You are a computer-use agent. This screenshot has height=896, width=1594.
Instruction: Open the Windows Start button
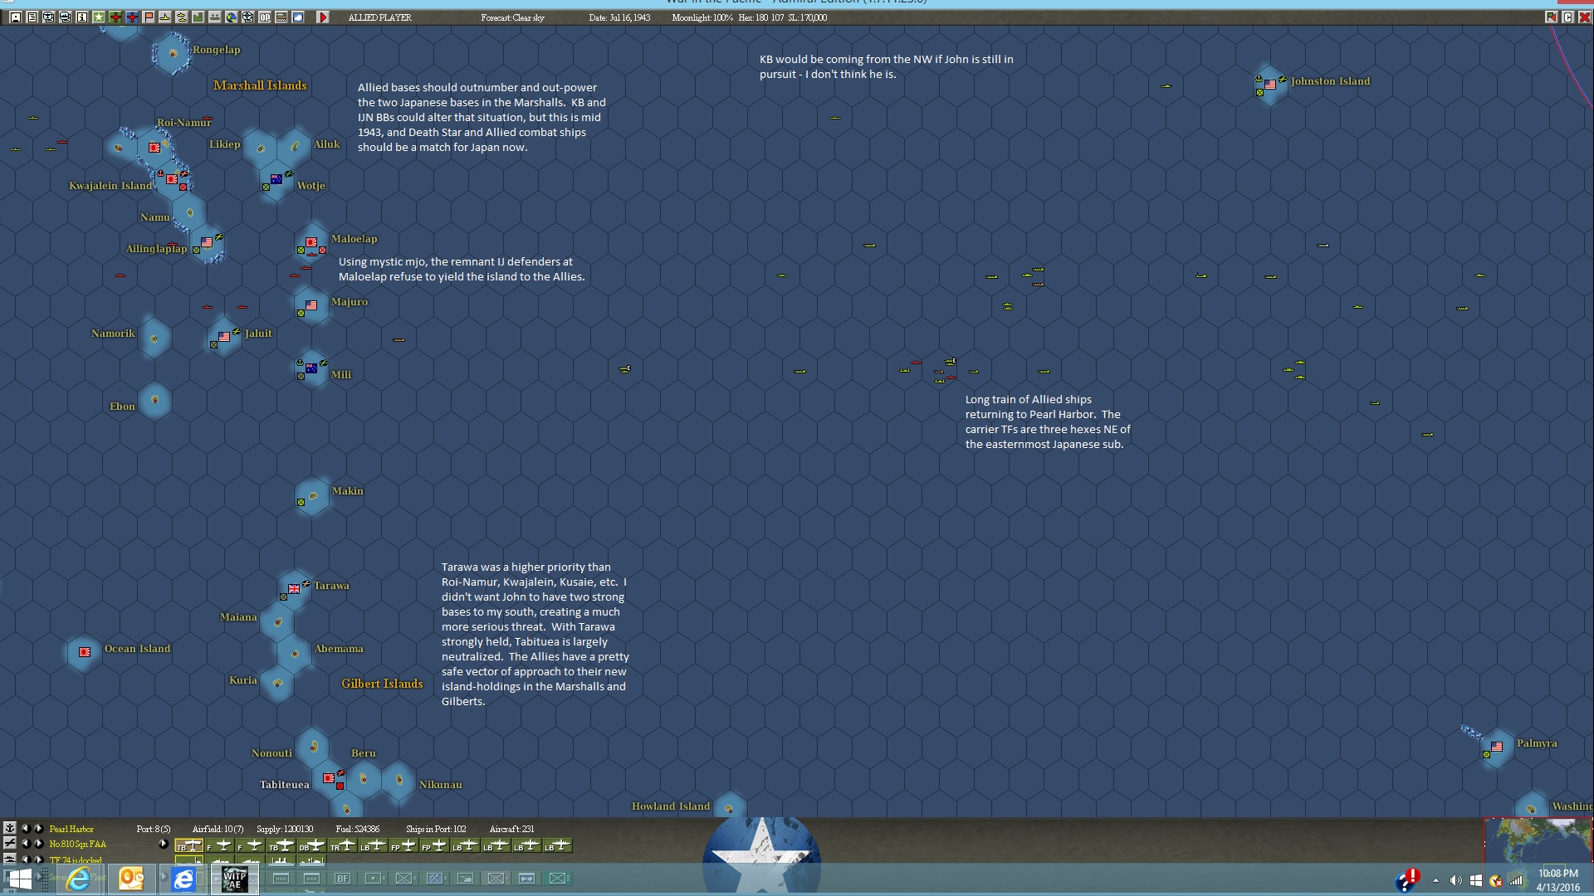(19, 879)
